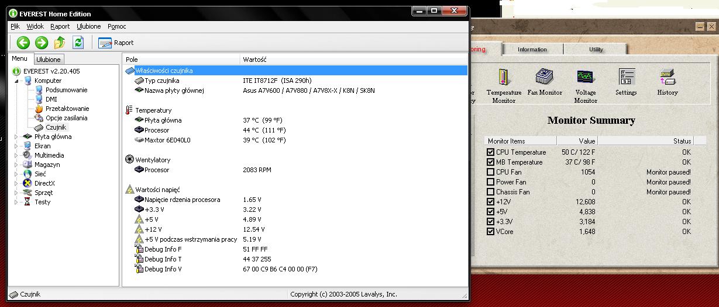Image resolution: width=719 pixels, height=307 pixels.
Task: Select the Nazwa płyty głównej row
Action: [x=295, y=90]
